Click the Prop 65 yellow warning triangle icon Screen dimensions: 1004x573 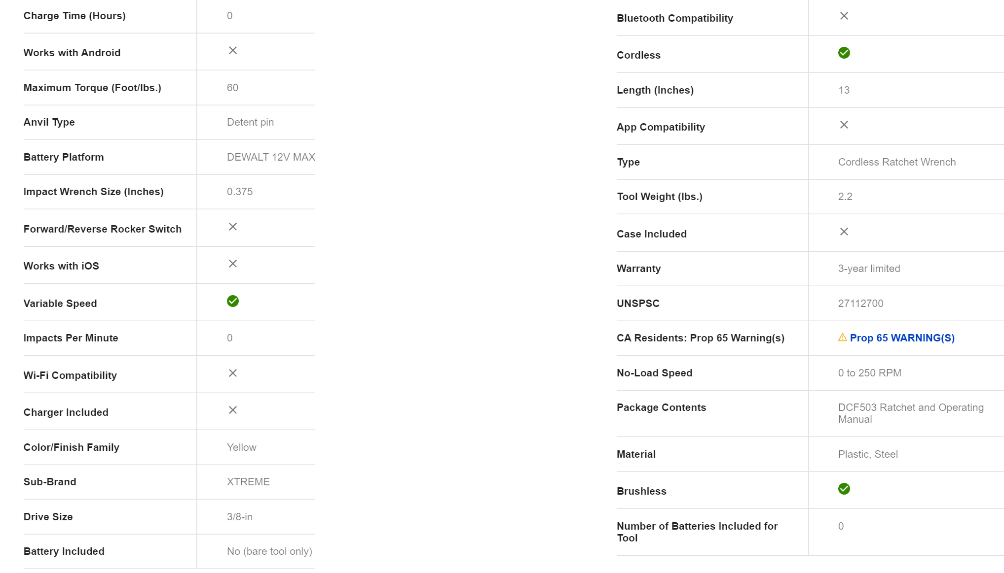point(842,337)
